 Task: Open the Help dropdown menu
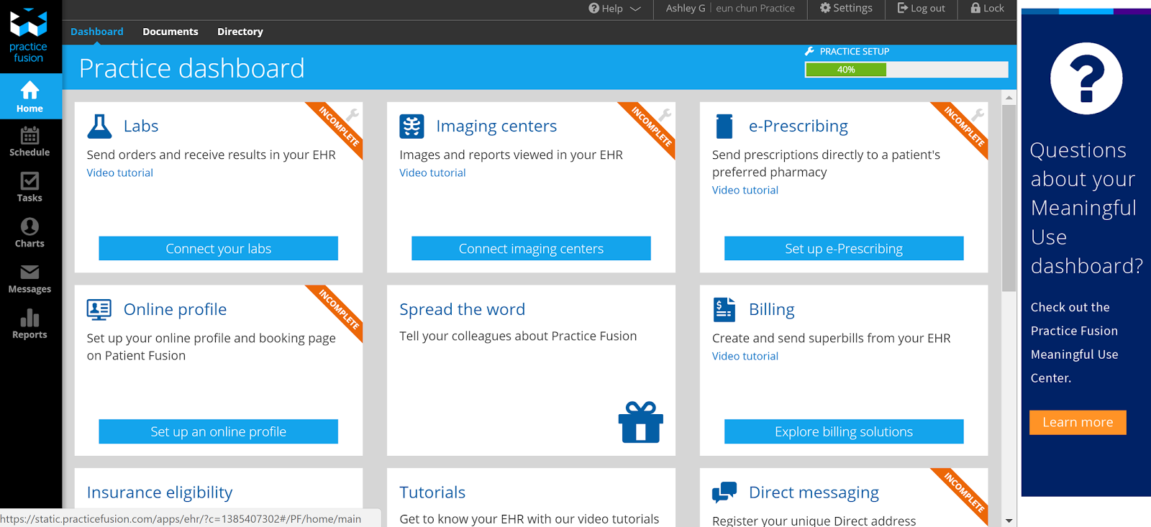[x=614, y=9]
